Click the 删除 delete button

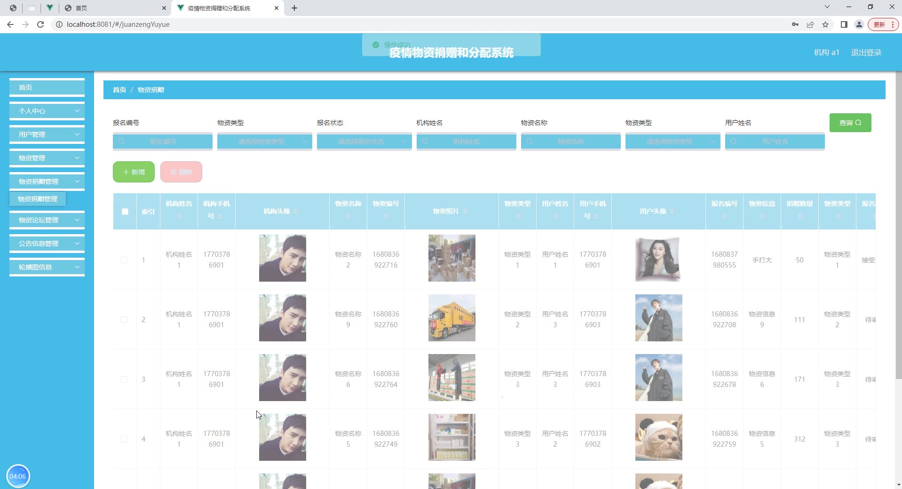tap(181, 172)
